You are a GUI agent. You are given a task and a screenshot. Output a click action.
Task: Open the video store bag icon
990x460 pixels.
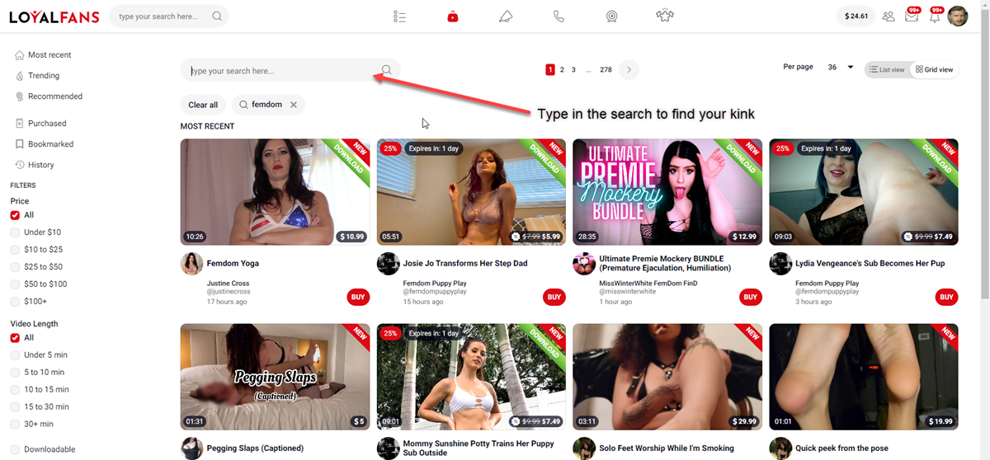coord(452,16)
